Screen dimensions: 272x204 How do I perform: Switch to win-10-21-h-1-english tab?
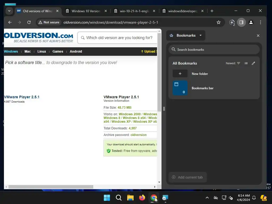(134, 11)
